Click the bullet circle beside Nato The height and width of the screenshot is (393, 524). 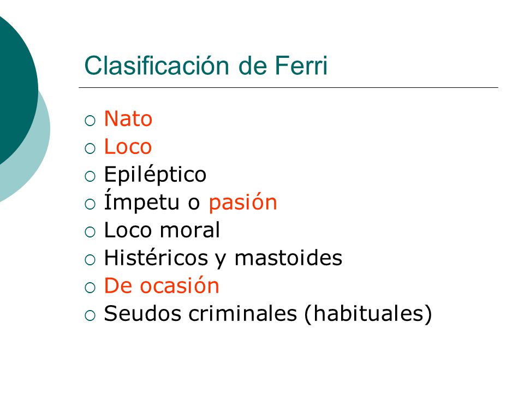90,121
